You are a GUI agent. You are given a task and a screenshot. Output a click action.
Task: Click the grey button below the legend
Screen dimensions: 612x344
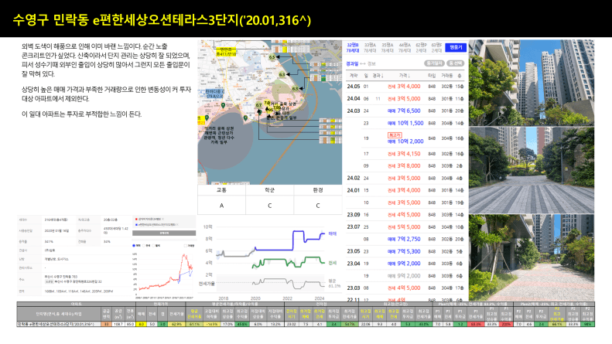click(164, 233)
